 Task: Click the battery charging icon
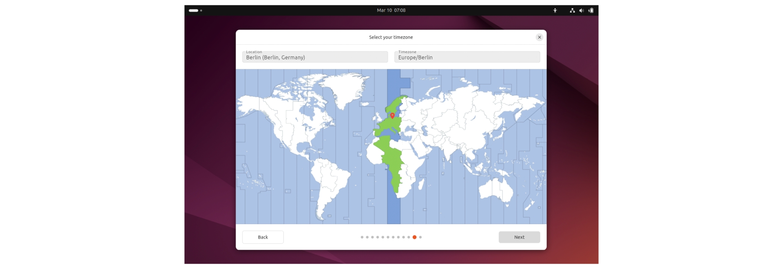(x=591, y=11)
